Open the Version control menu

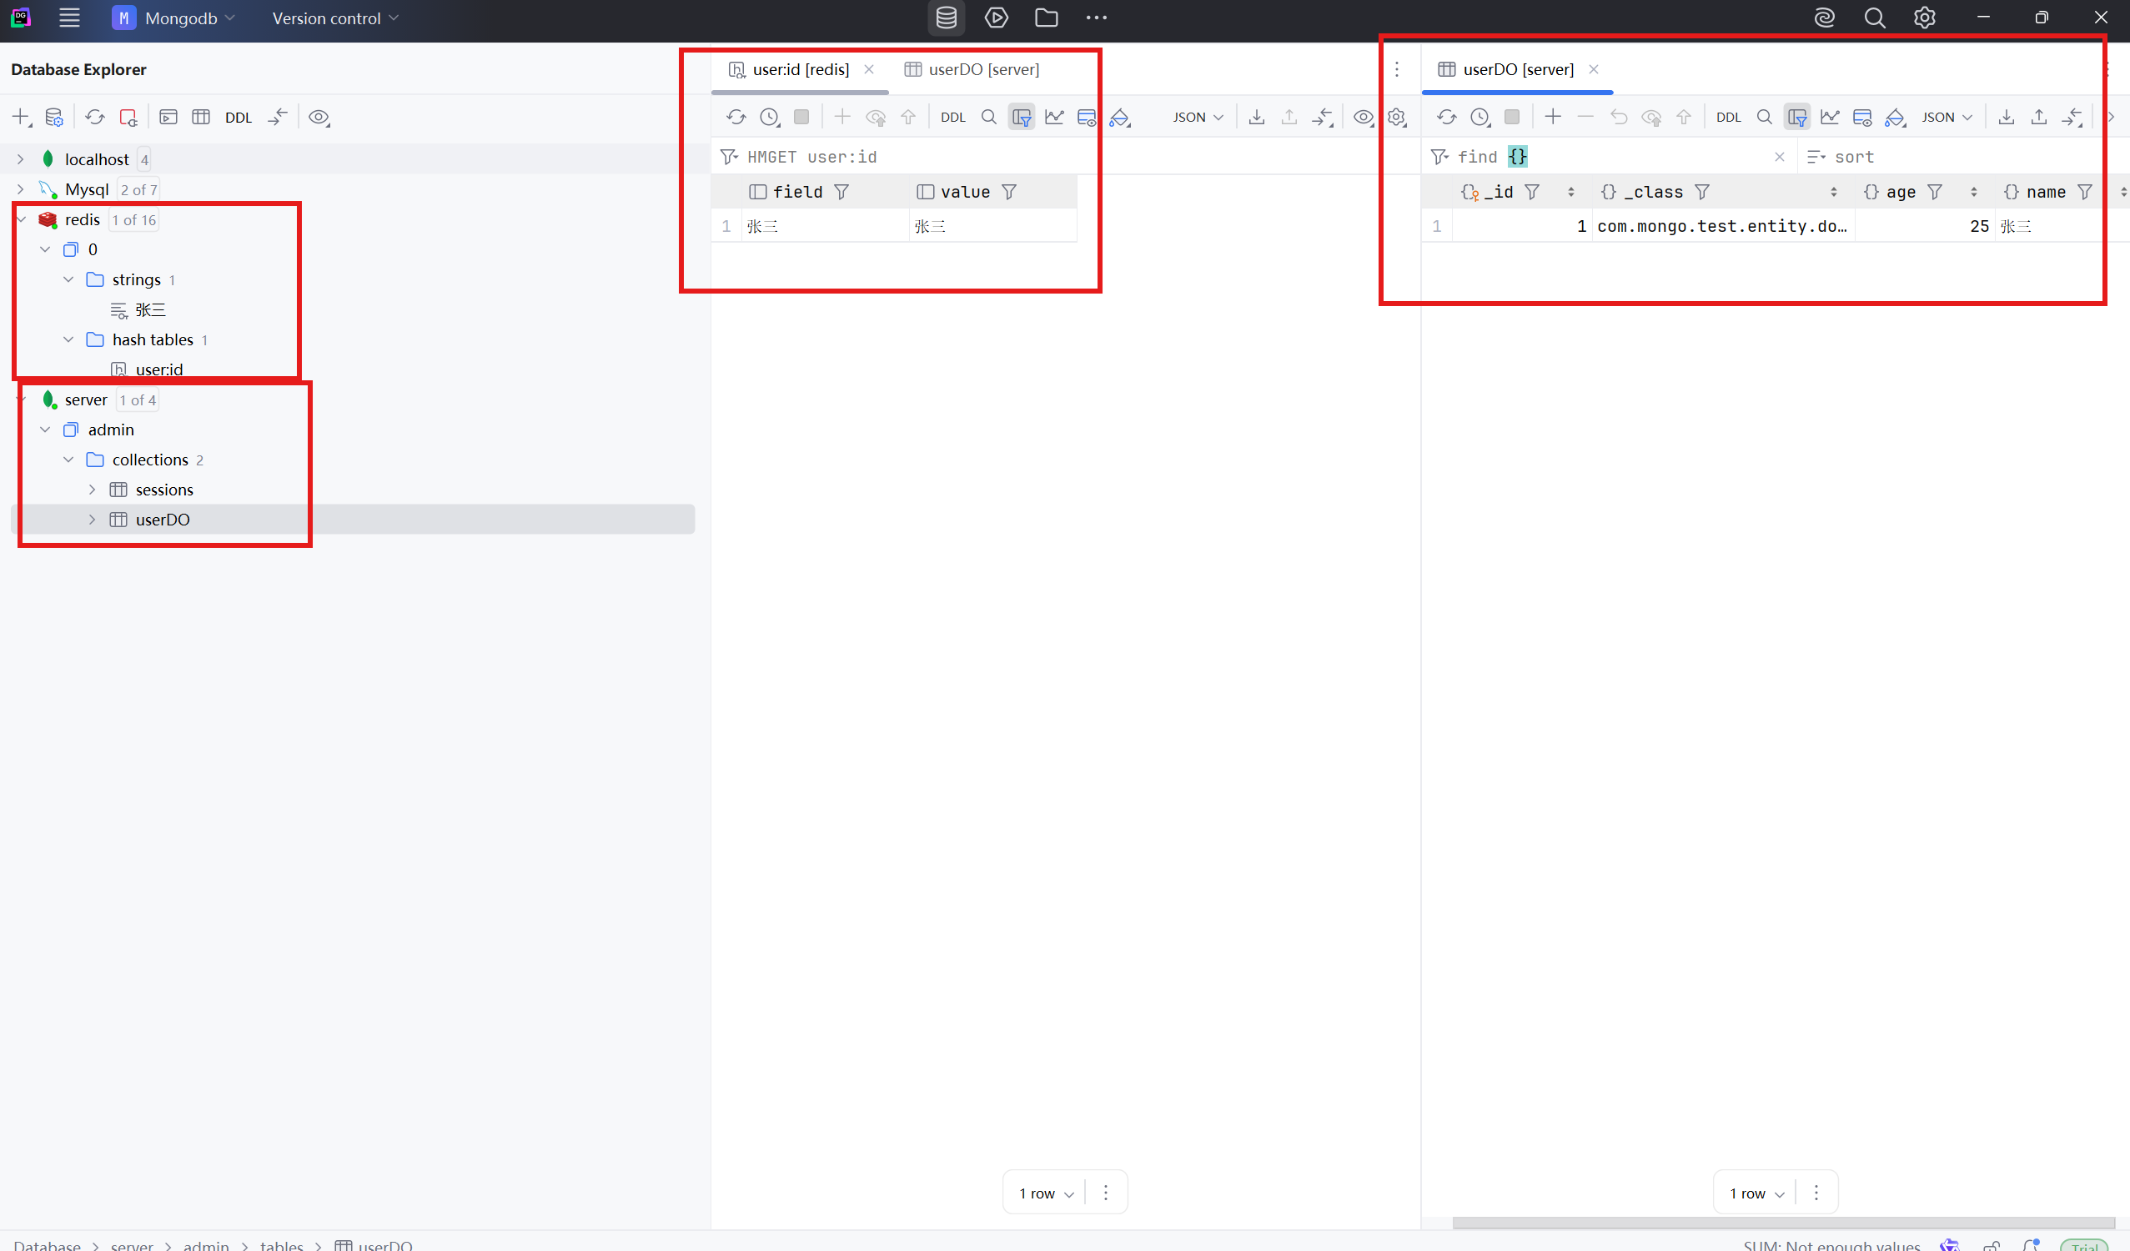tap(334, 18)
